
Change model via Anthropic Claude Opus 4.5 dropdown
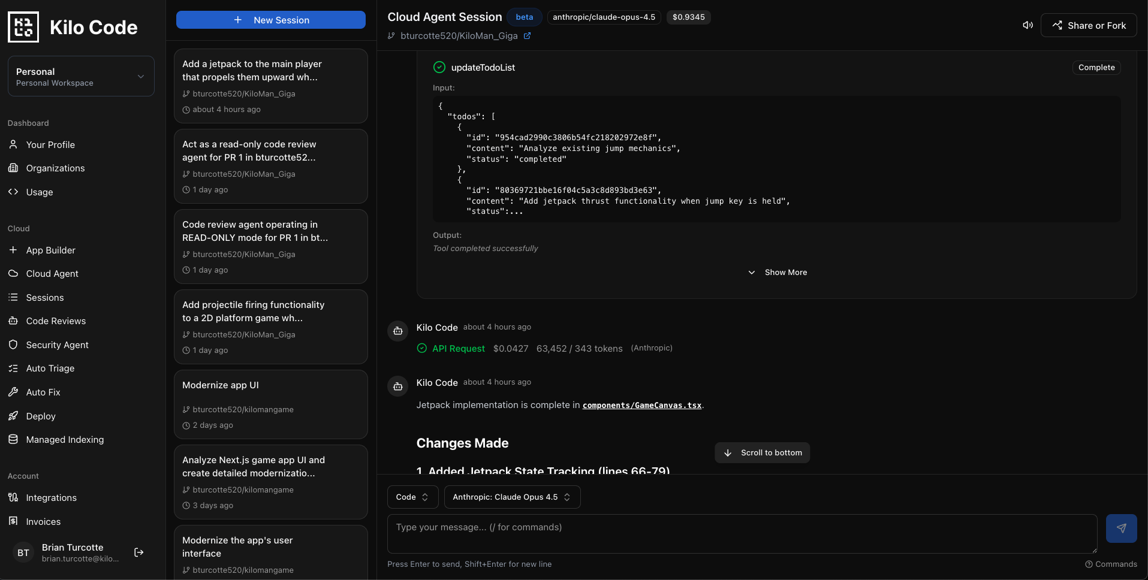tap(511, 497)
